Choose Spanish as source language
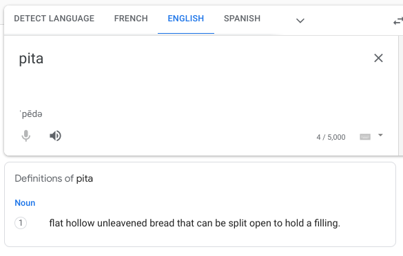403x256 pixels. pos(242,19)
